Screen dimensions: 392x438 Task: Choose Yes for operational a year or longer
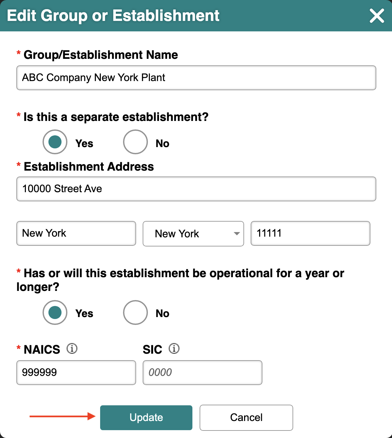coord(55,312)
